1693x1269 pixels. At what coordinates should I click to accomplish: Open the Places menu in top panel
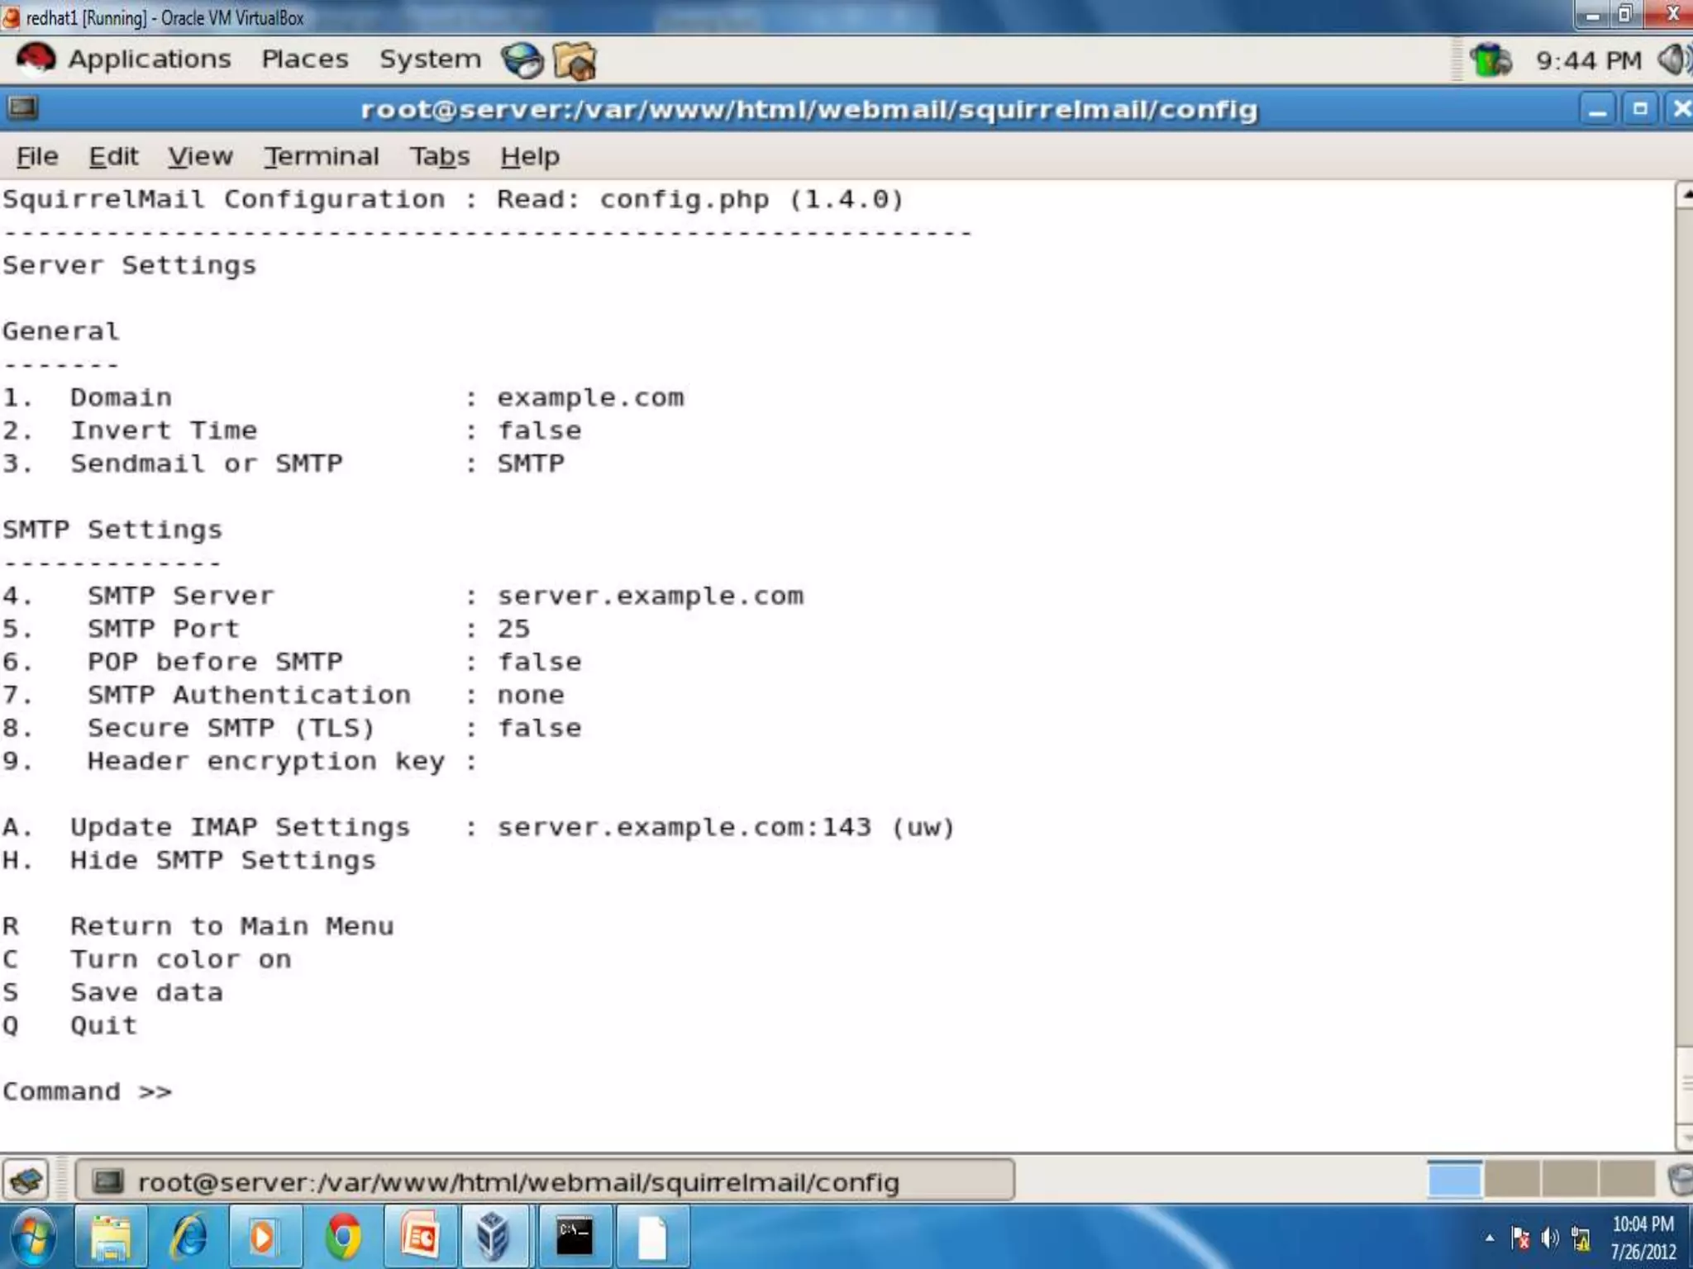tap(305, 59)
